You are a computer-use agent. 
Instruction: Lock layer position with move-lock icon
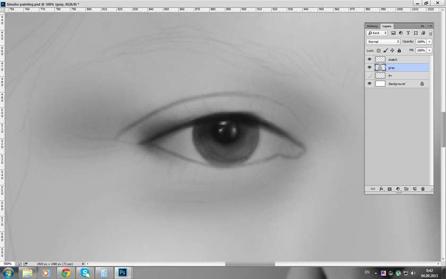(392, 50)
